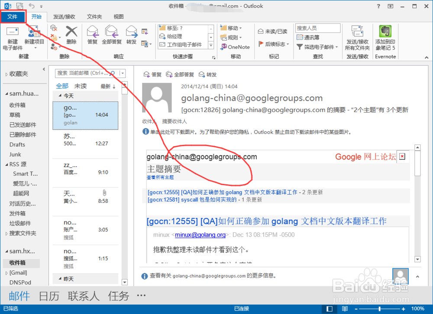Click the help question mark icon
The width and height of the screenshot is (433, 314).
378,6
